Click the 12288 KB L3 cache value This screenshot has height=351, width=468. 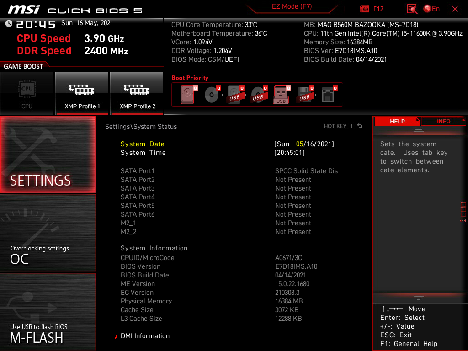tap(288, 318)
